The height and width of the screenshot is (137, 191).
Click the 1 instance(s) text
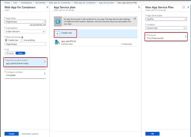tap(126, 44)
